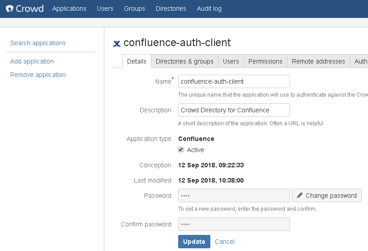Uncheck the Active checkbox
This screenshot has width=368, height=251.
coord(181,150)
